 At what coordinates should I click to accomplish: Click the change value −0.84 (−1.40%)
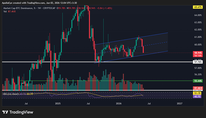(x=104, y=8)
